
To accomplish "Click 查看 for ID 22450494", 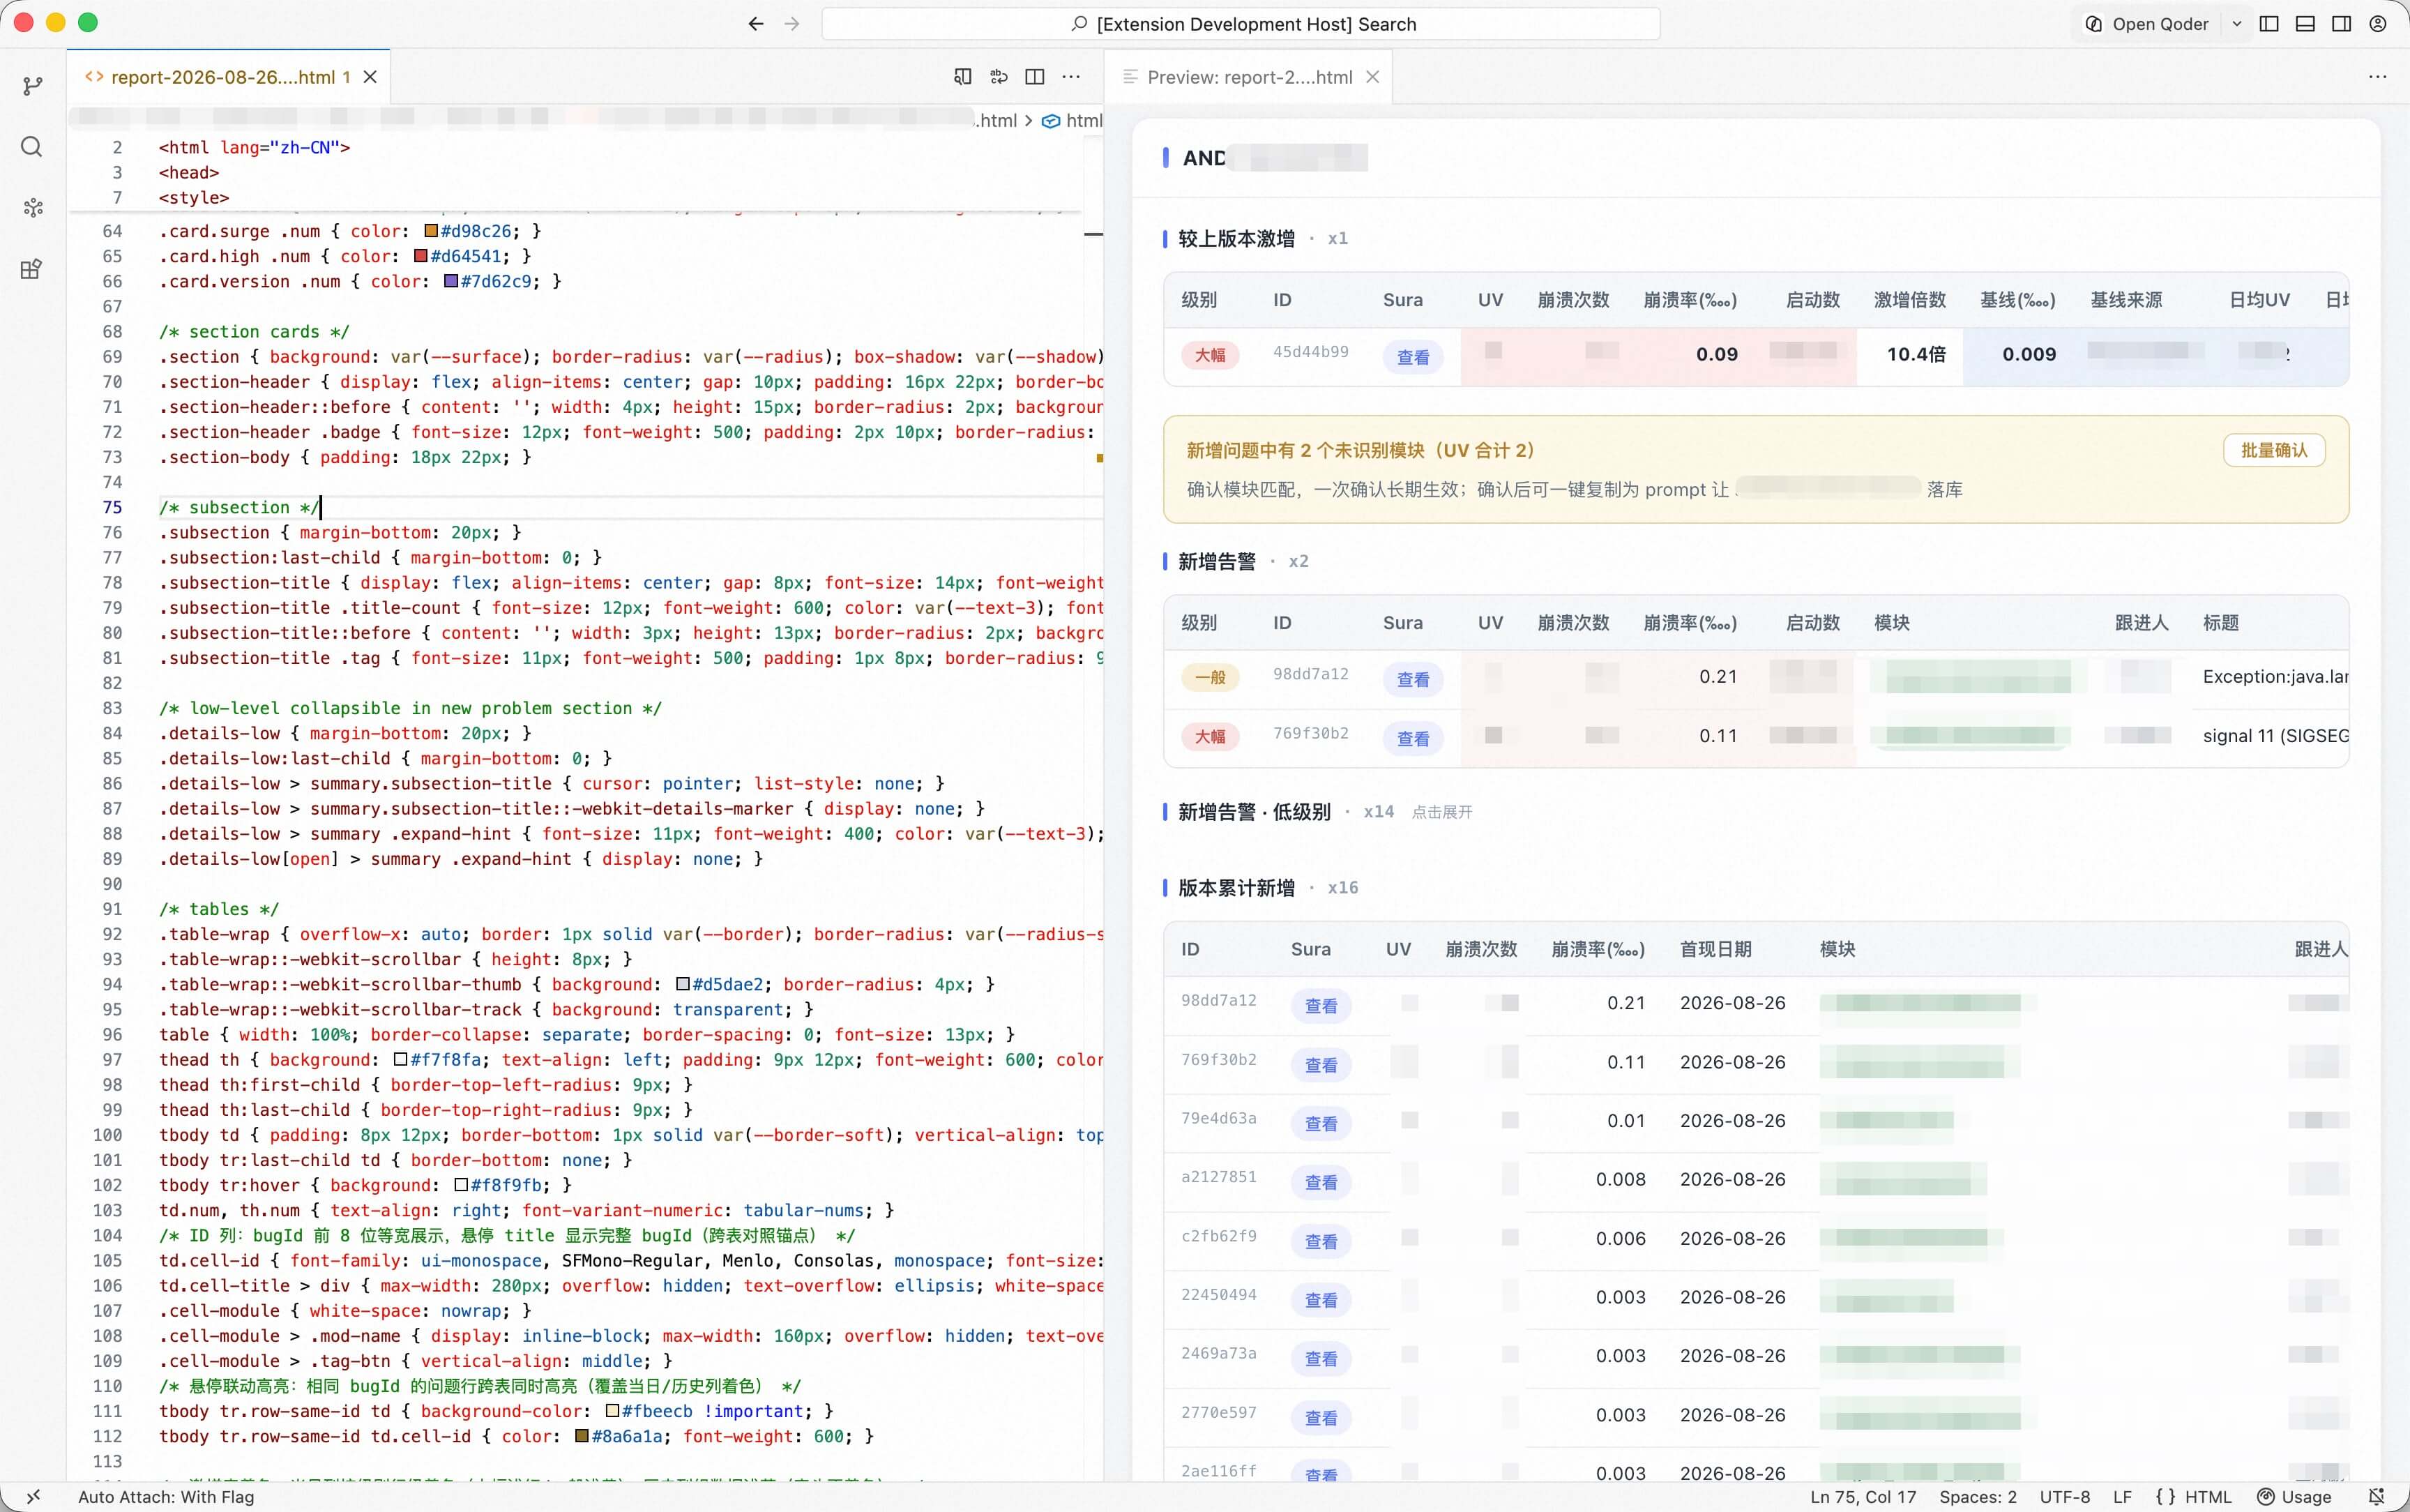I will pyautogui.click(x=1321, y=1300).
